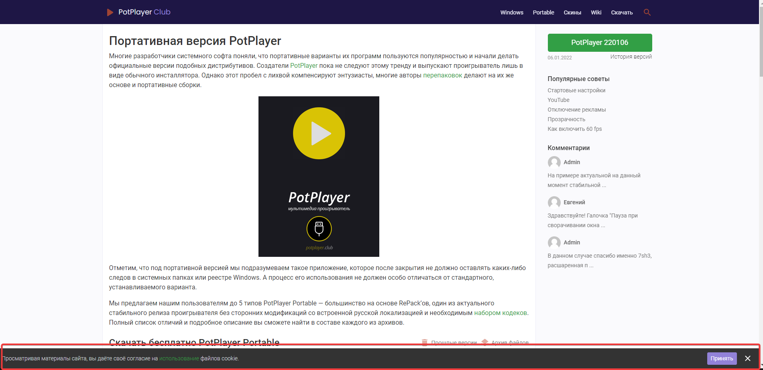Accept cookies with the Принять button
Image resolution: width=763 pixels, height=370 pixels.
722,358
